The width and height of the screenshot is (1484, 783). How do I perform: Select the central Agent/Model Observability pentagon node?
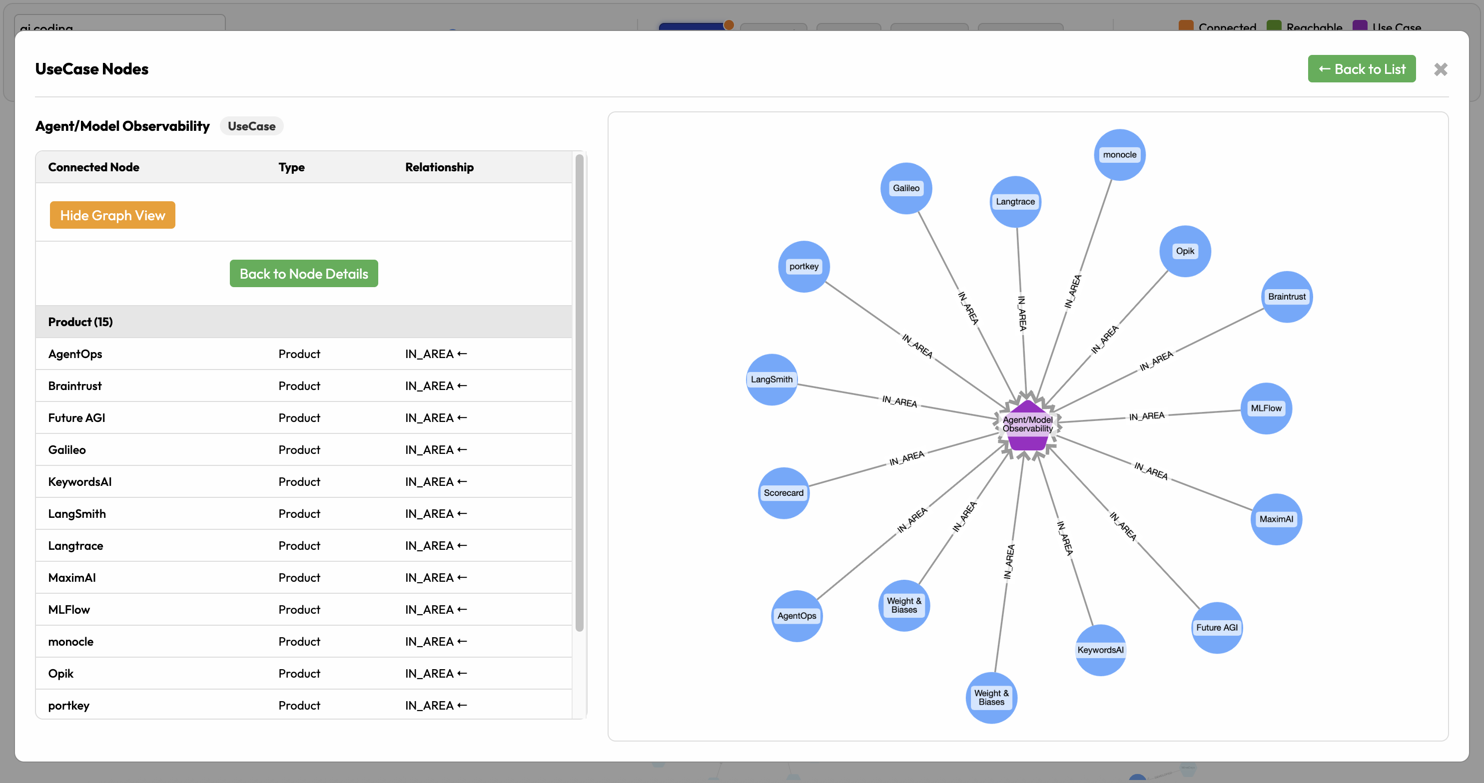pos(1028,425)
